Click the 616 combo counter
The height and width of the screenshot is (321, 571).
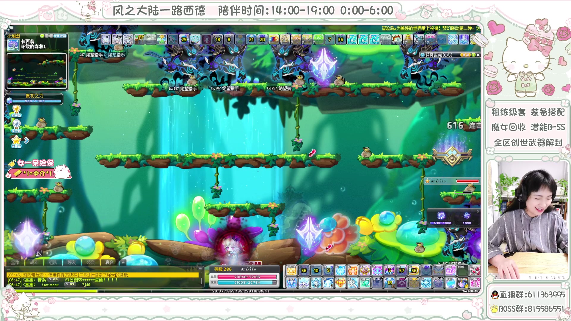(455, 126)
